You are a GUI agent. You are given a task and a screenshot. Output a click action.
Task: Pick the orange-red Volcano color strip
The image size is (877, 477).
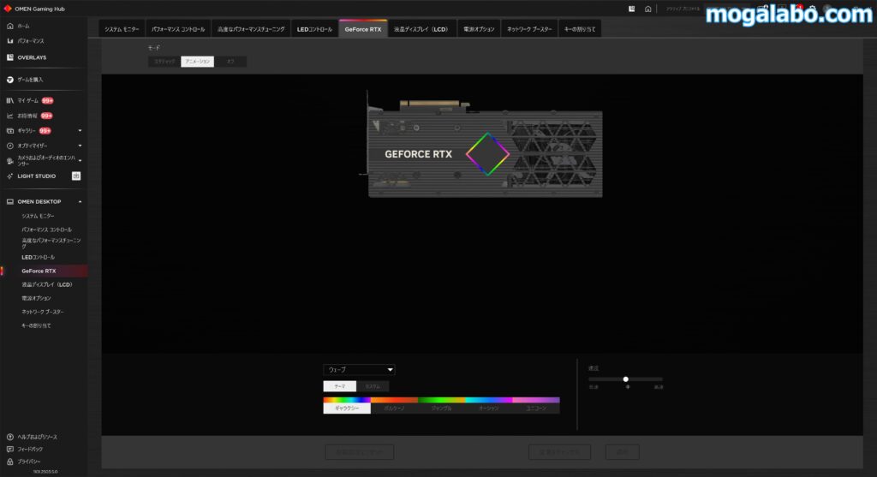[x=394, y=400]
